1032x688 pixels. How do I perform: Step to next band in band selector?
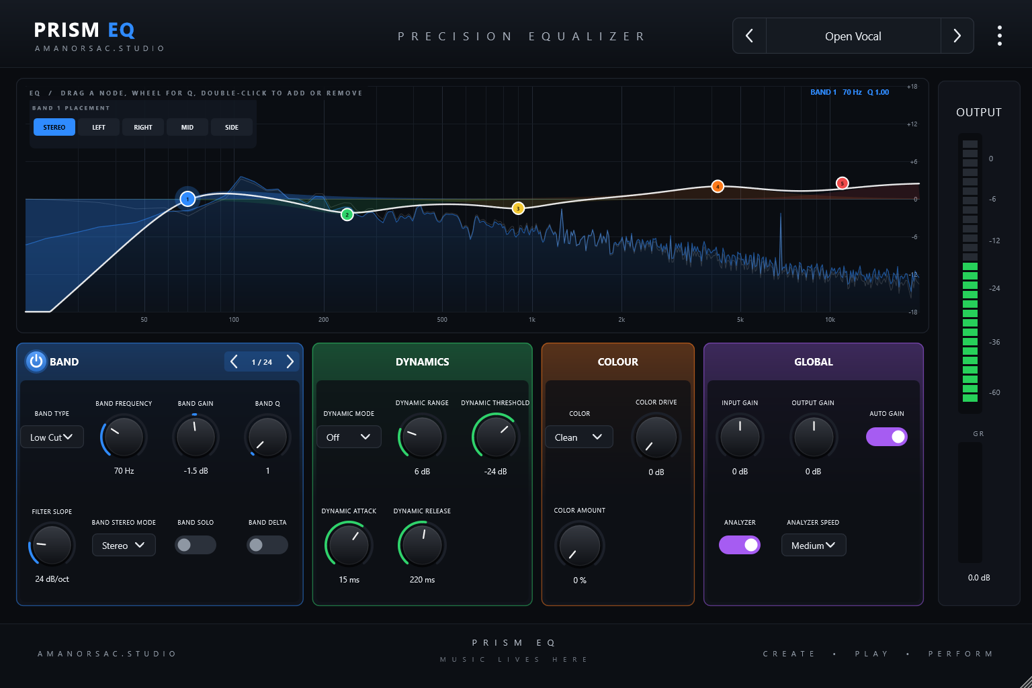[290, 361]
